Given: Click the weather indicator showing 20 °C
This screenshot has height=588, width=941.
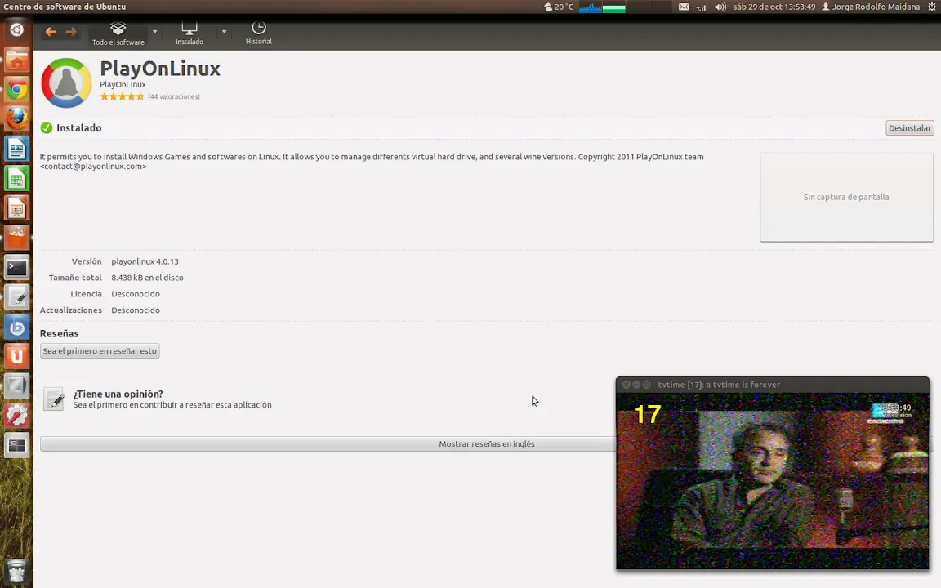Looking at the screenshot, I should click(x=559, y=7).
